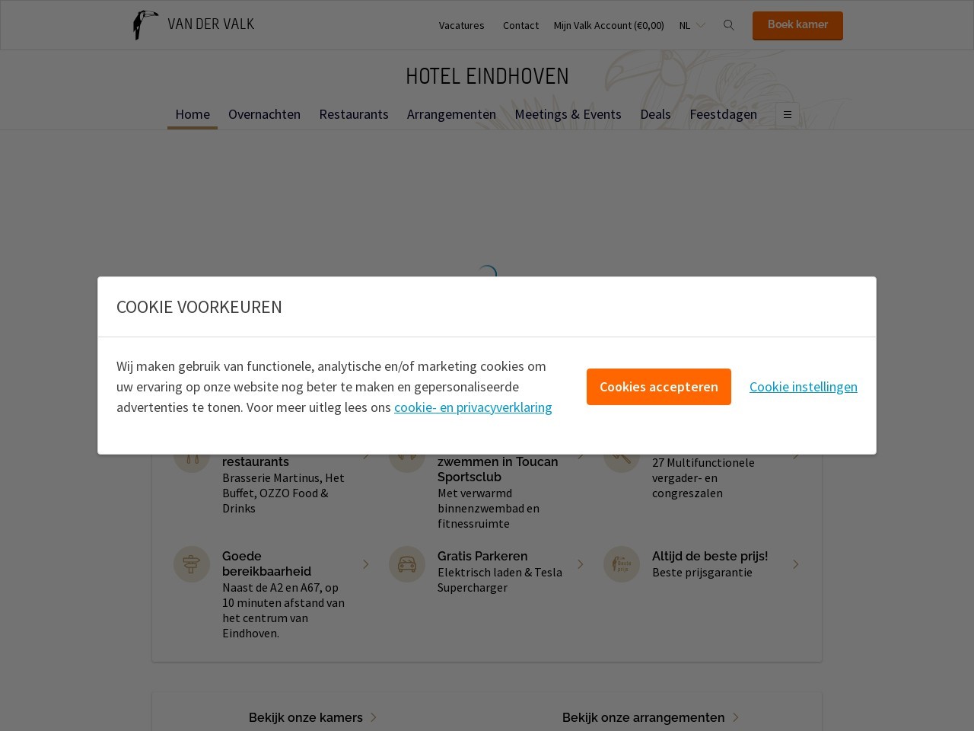Open Mijn Valk Account link
The image size is (974, 731).
609,25
